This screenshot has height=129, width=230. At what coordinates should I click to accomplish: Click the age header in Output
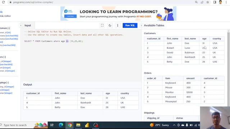[x=108, y=93]
